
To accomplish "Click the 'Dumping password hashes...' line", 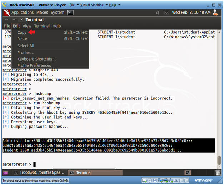I will [35, 127].
